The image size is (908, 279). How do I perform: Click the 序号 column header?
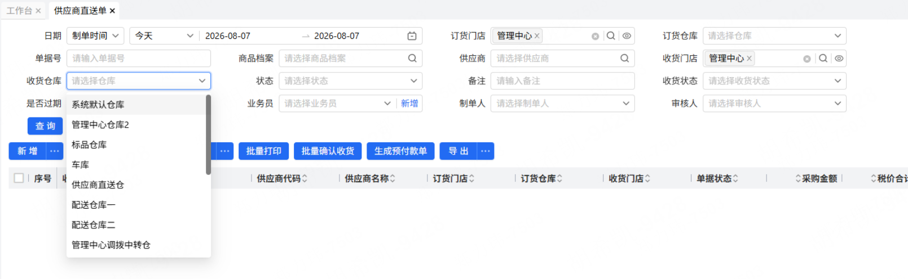[x=43, y=178]
